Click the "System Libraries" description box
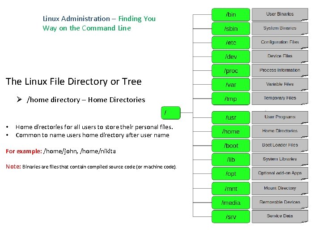The image size is (322, 242). (x=280, y=159)
